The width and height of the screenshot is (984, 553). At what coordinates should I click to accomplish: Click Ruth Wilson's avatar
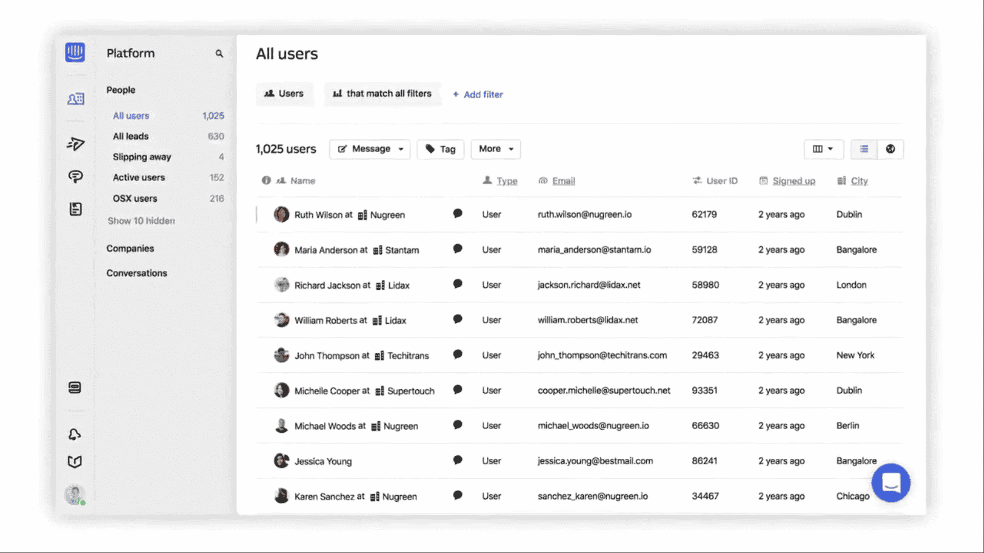pyautogui.click(x=281, y=214)
